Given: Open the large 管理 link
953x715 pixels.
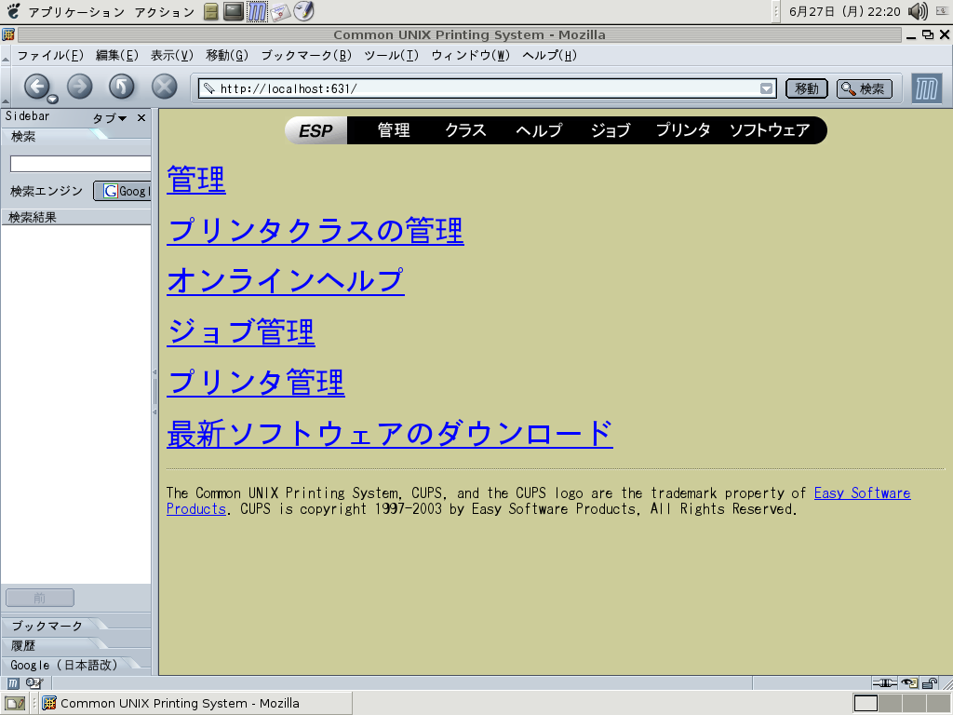Looking at the screenshot, I should pos(196,180).
